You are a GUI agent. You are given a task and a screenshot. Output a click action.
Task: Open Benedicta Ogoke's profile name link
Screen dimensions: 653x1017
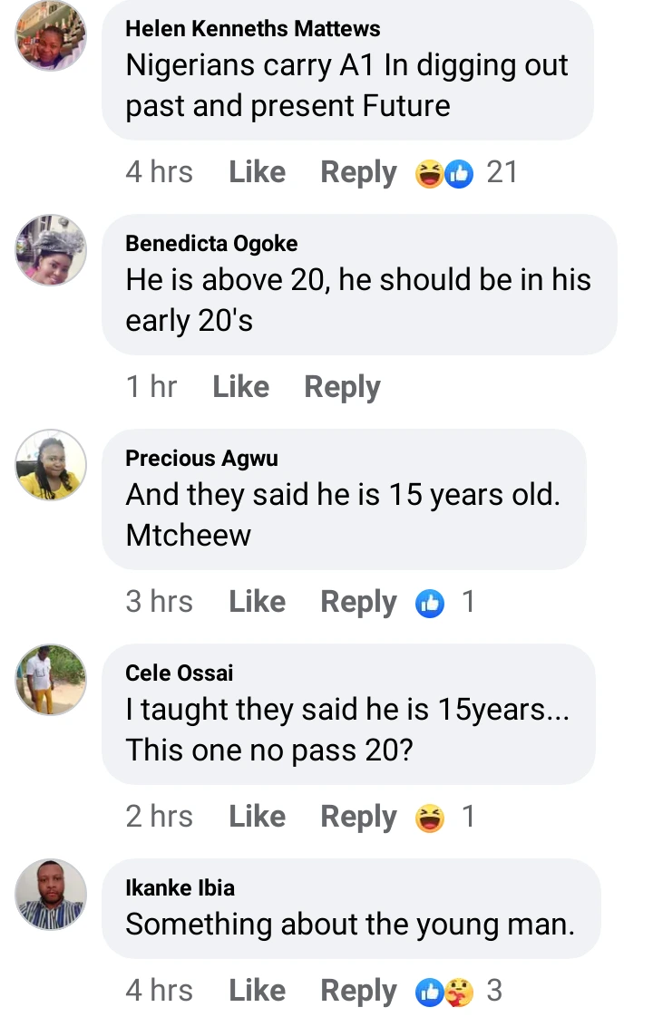[211, 243]
